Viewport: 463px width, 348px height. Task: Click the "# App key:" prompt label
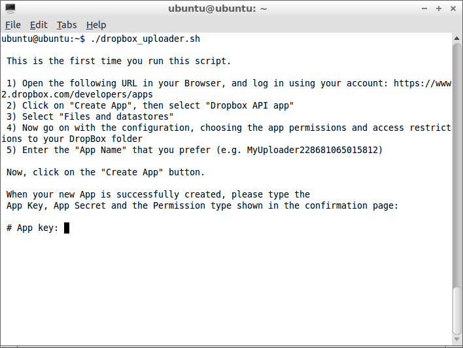click(x=33, y=228)
